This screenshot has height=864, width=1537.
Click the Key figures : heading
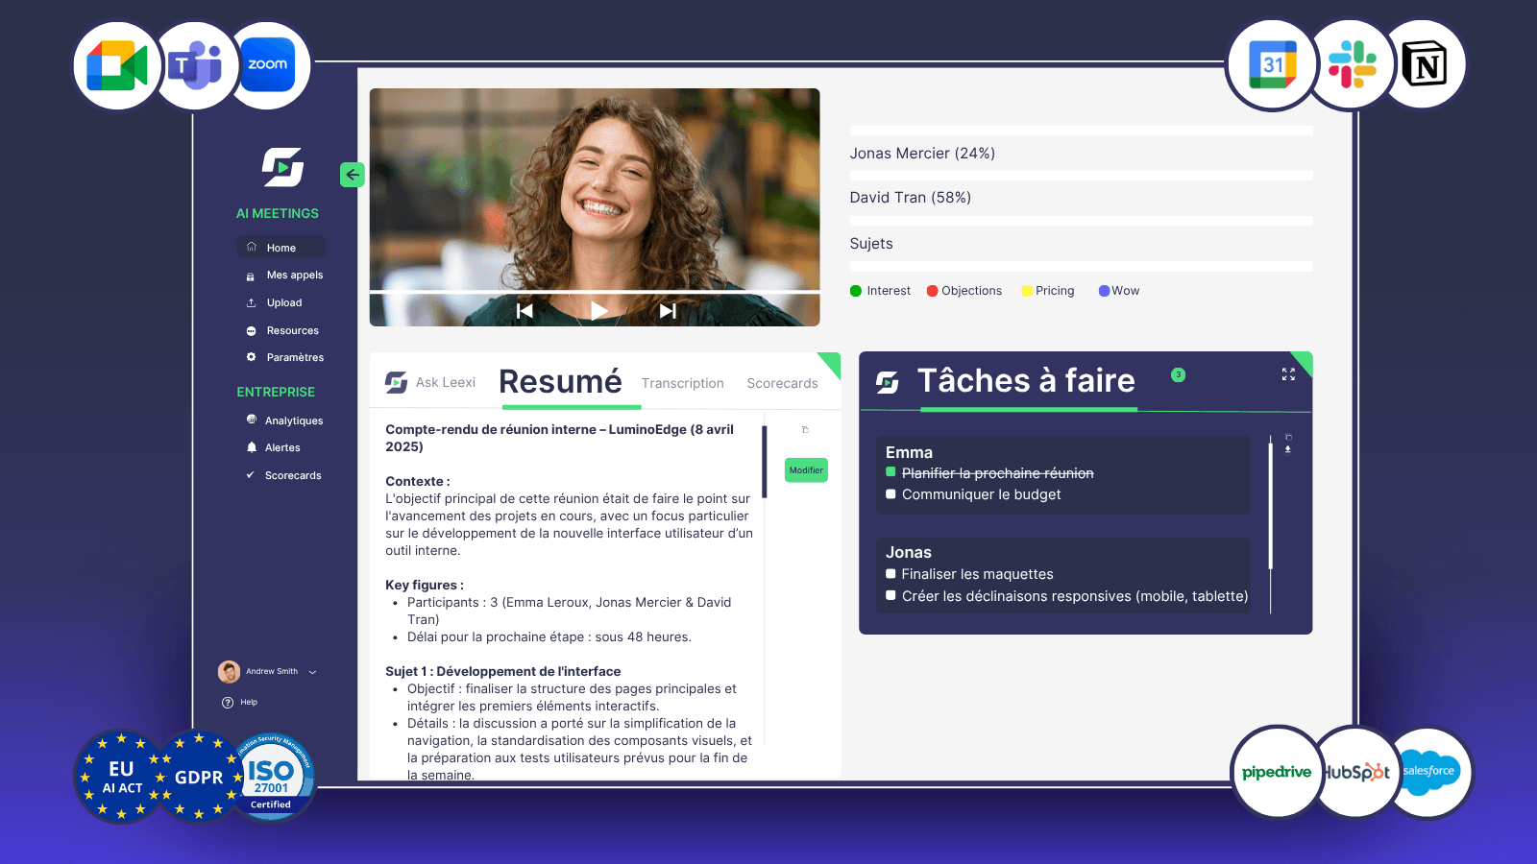coord(425,585)
